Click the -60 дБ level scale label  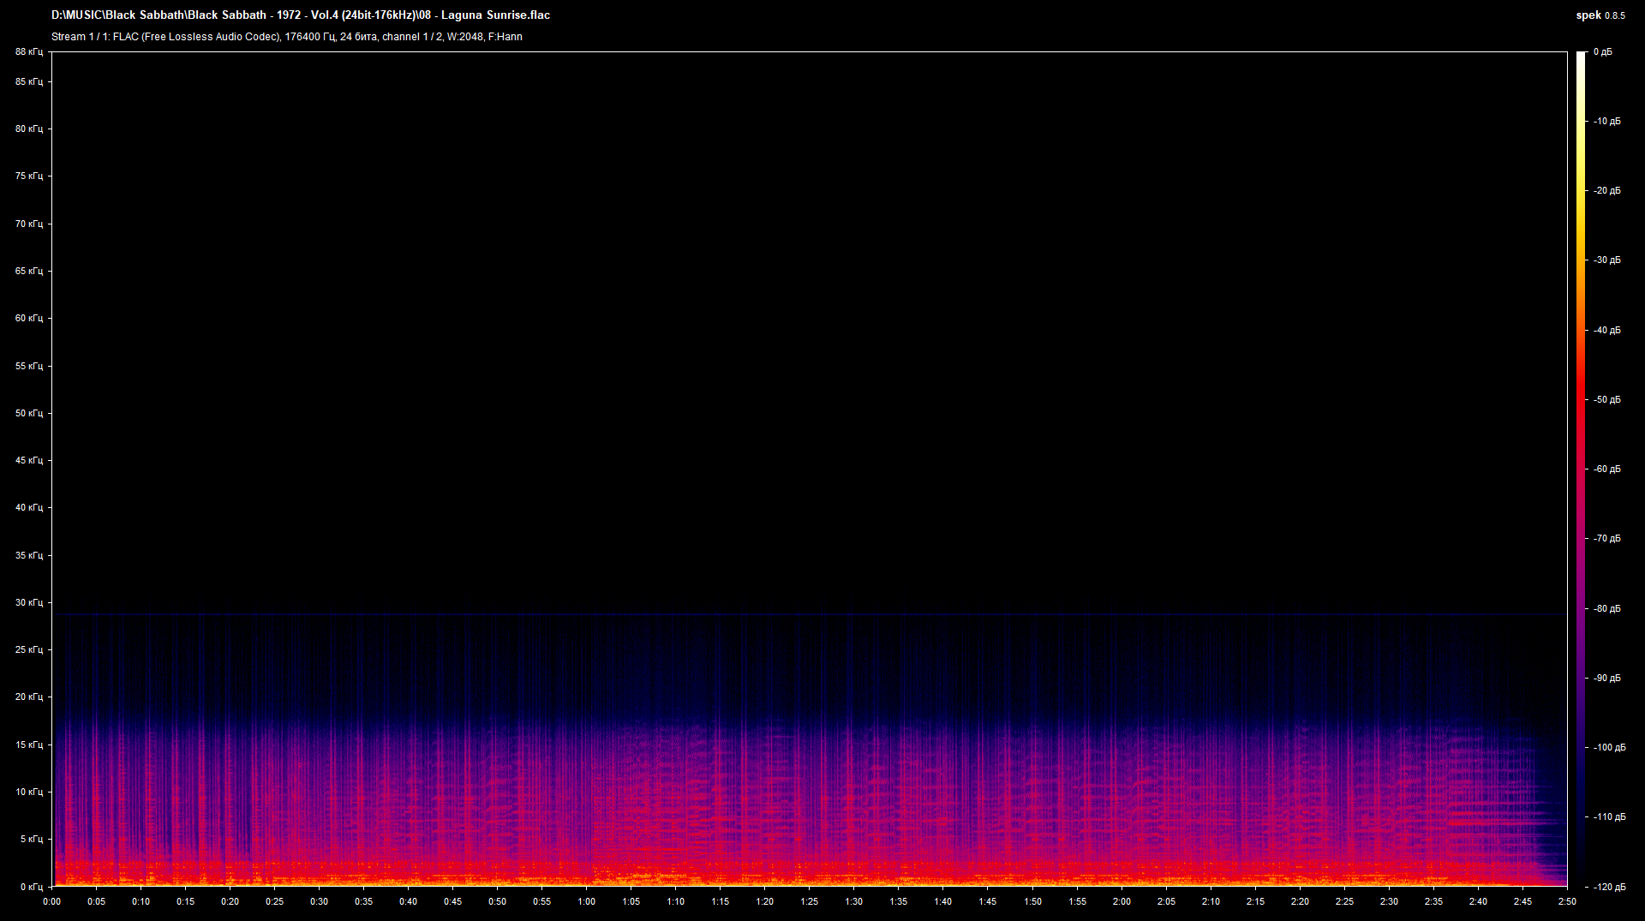click(x=1606, y=469)
